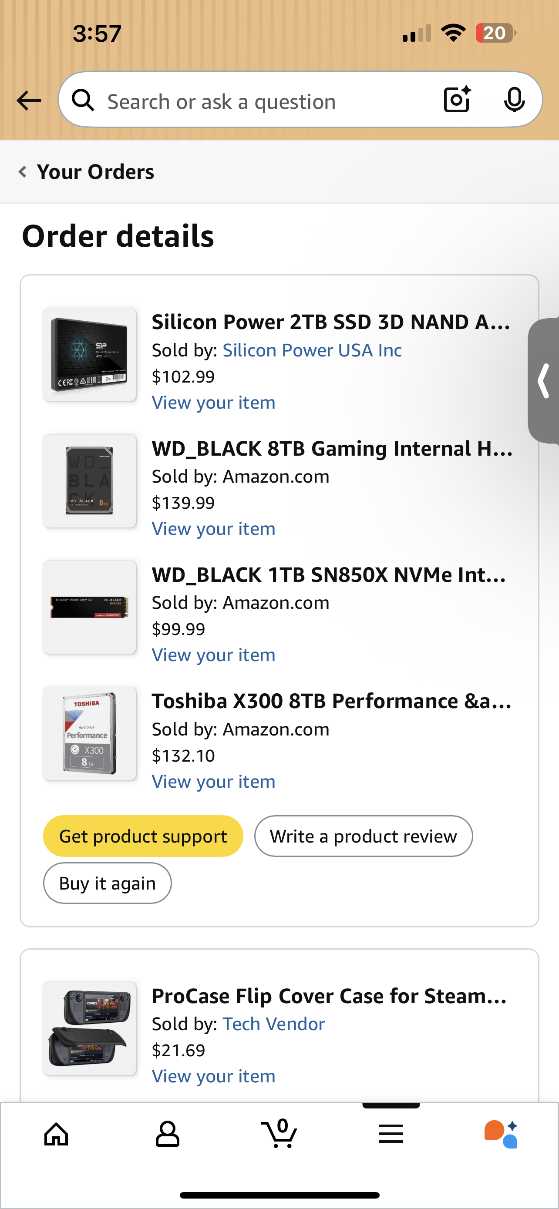Tap the WD_BLACK 8TB product thumbnail
The image size is (559, 1209).
coord(89,481)
